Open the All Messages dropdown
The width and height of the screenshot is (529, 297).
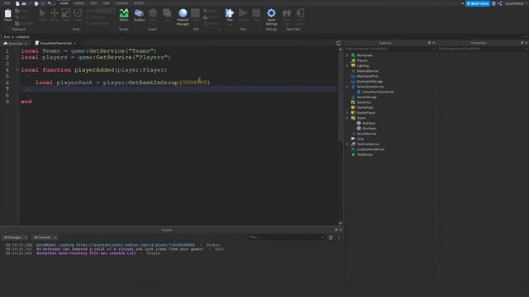click(x=15, y=238)
